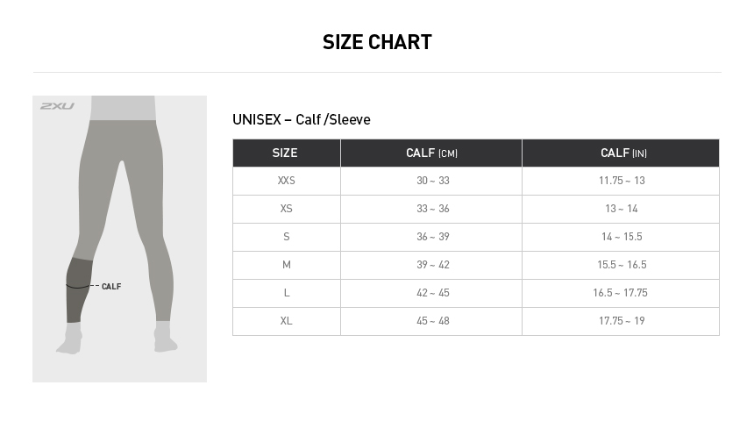Select the 45 ~ 48 centimeter cell
This screenshot has width=754, height=428.
click(x=432, y=321)
